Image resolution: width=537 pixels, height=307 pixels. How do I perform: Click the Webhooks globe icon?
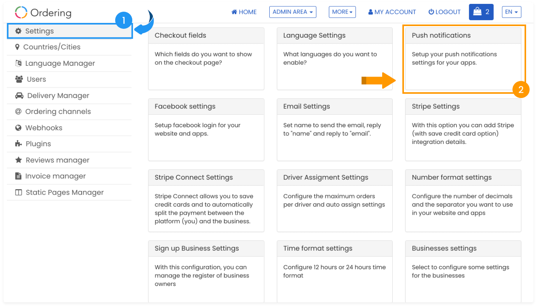[18, 128]
